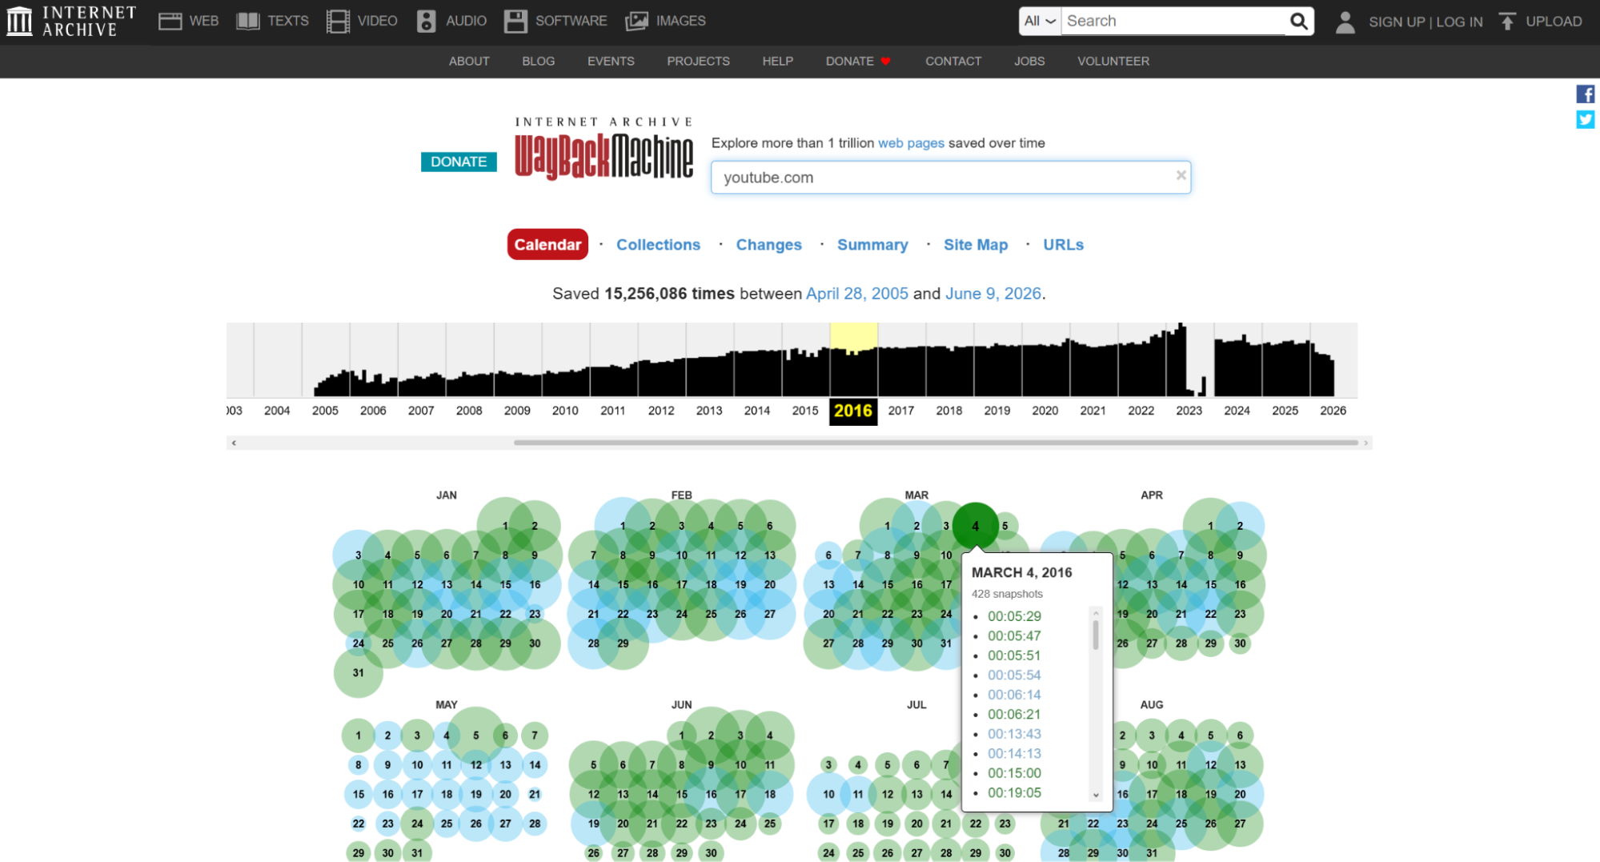
Task: Click the snapshot list scroll up arrow
Action: pos(1096,613)
